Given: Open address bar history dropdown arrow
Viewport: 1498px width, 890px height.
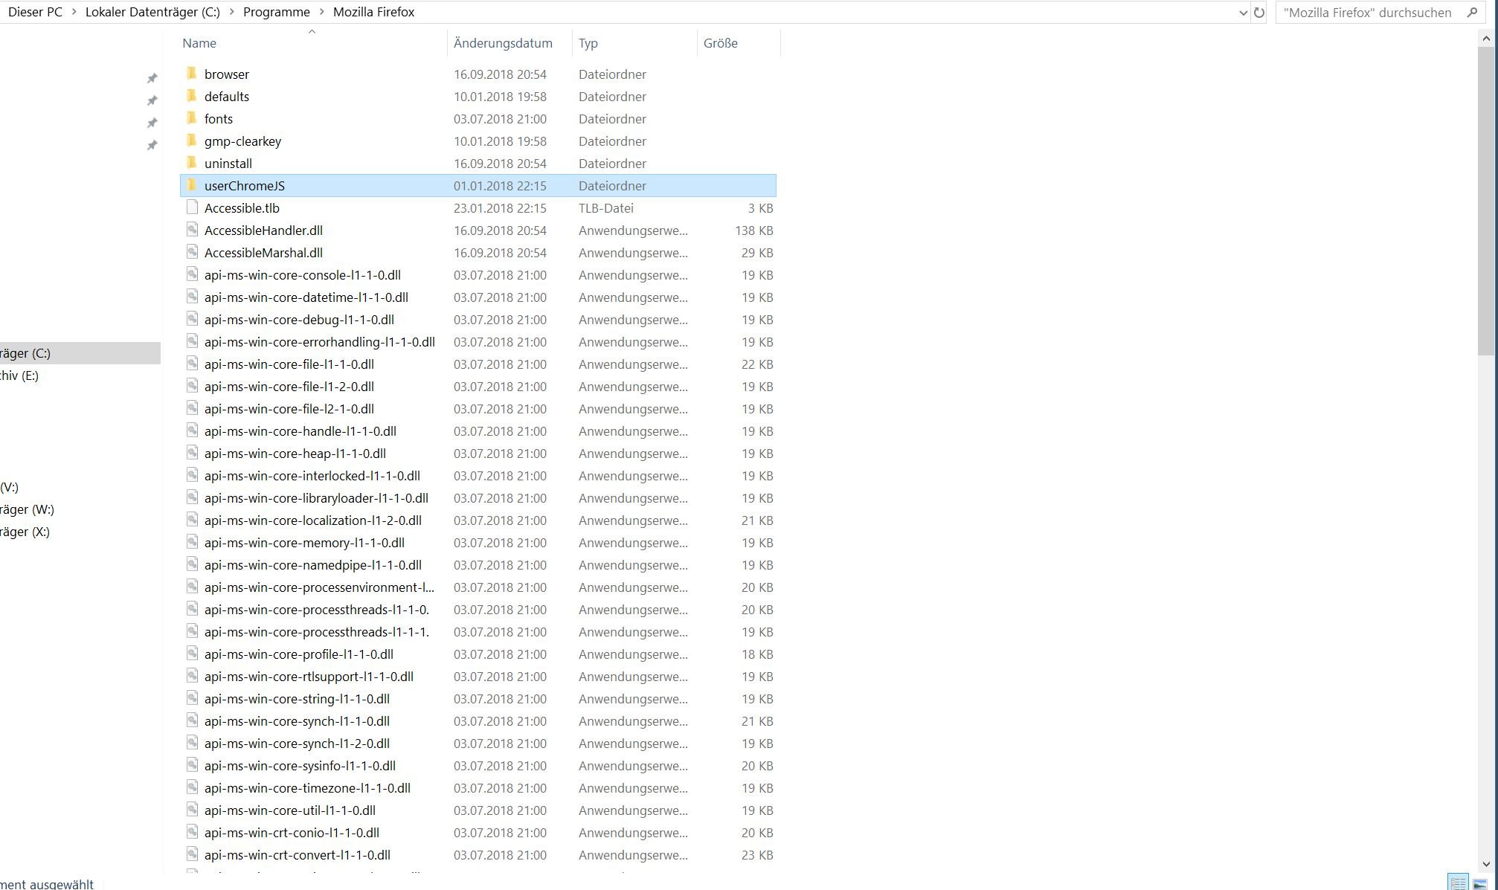Looking at the screenshot, I should point(1243,13).
